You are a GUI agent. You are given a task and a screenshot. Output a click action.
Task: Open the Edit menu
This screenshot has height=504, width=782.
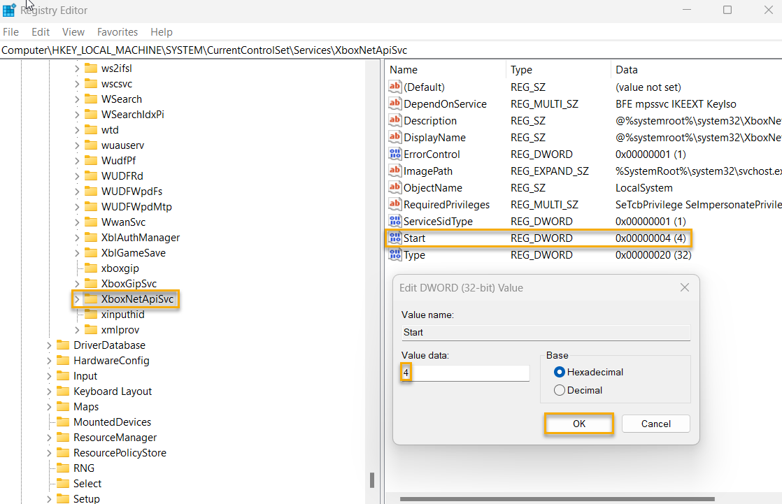coord(40,31)
